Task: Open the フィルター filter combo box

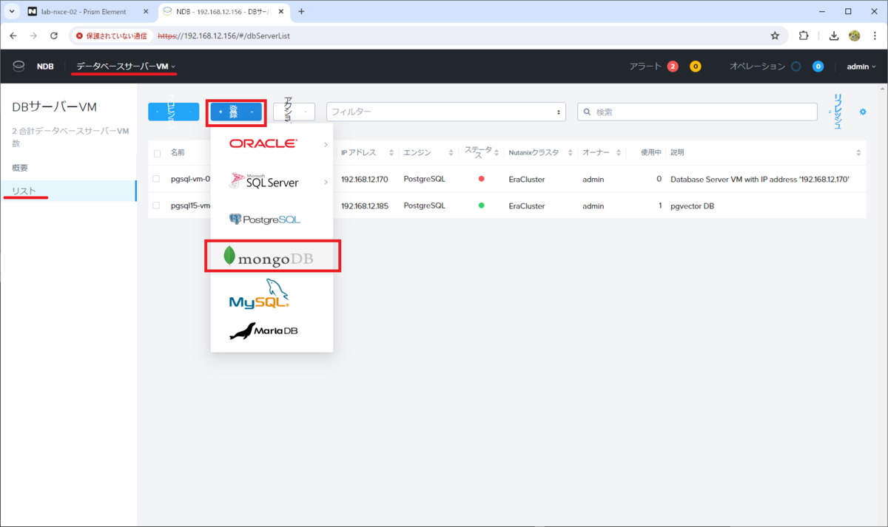Action: [446, 112]
